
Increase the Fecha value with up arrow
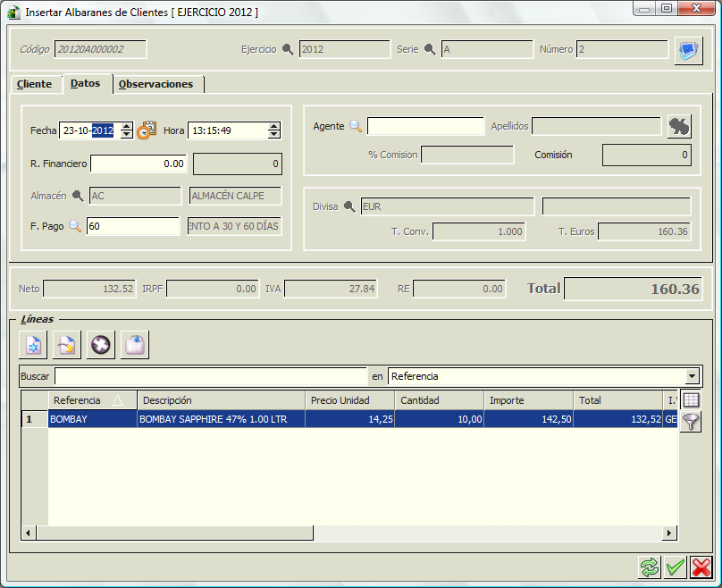point(126,126)
